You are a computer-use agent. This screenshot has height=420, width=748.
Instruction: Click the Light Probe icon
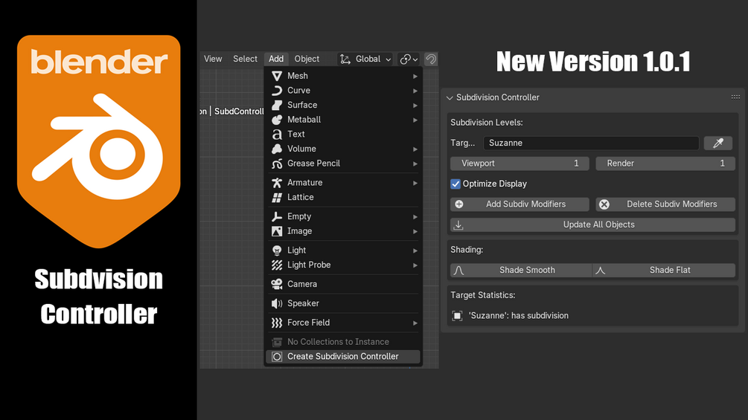point(277,265)
